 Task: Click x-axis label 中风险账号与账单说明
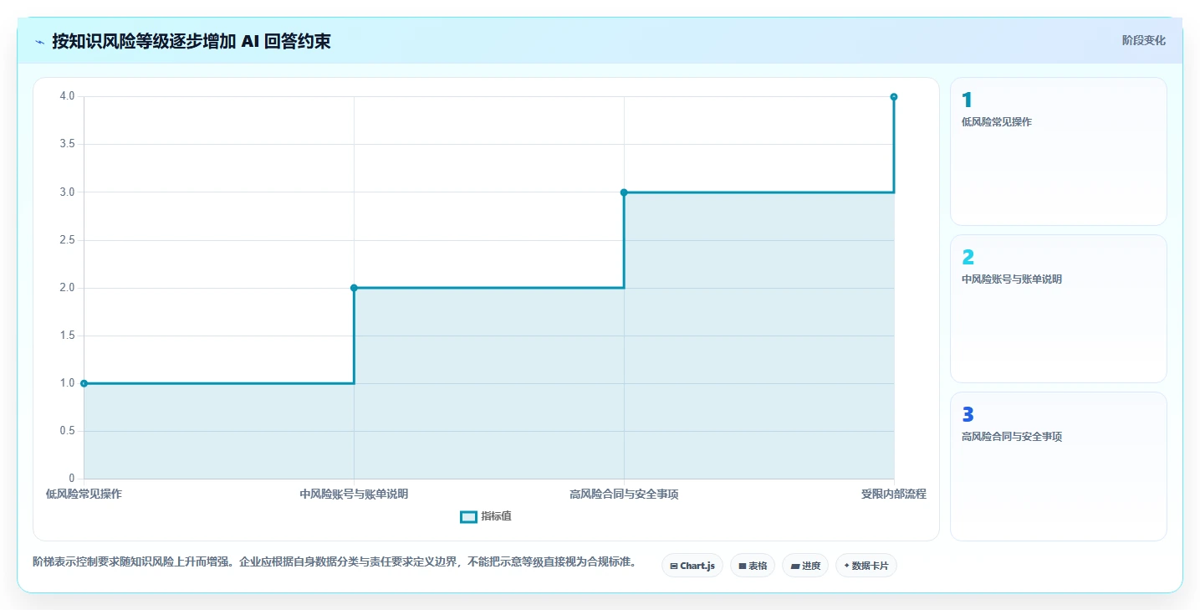pos(354,494)
